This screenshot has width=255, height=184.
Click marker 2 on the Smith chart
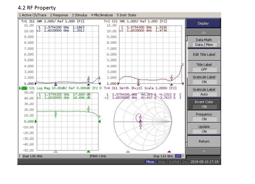click(x=140, y=117)
